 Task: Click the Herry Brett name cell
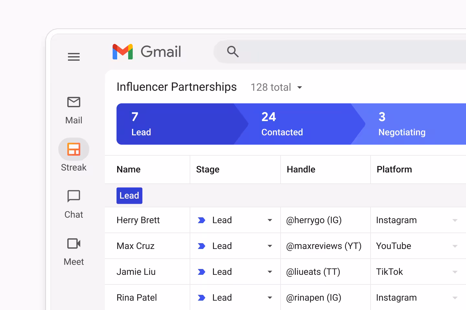[147, 220]
